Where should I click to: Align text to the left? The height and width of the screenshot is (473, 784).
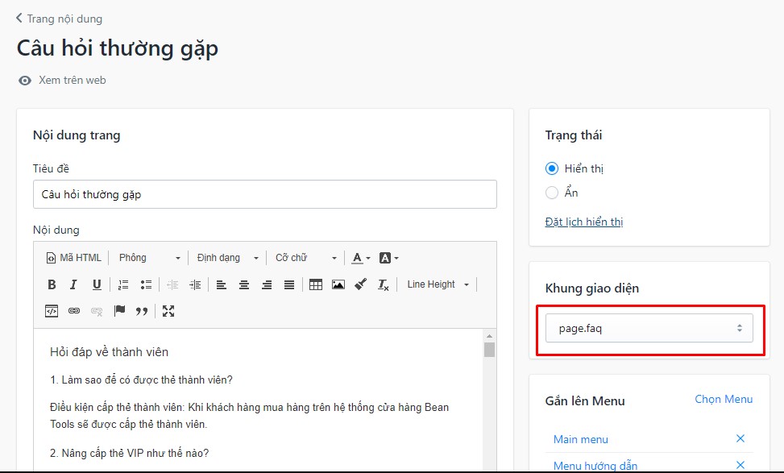pos(221,284)
